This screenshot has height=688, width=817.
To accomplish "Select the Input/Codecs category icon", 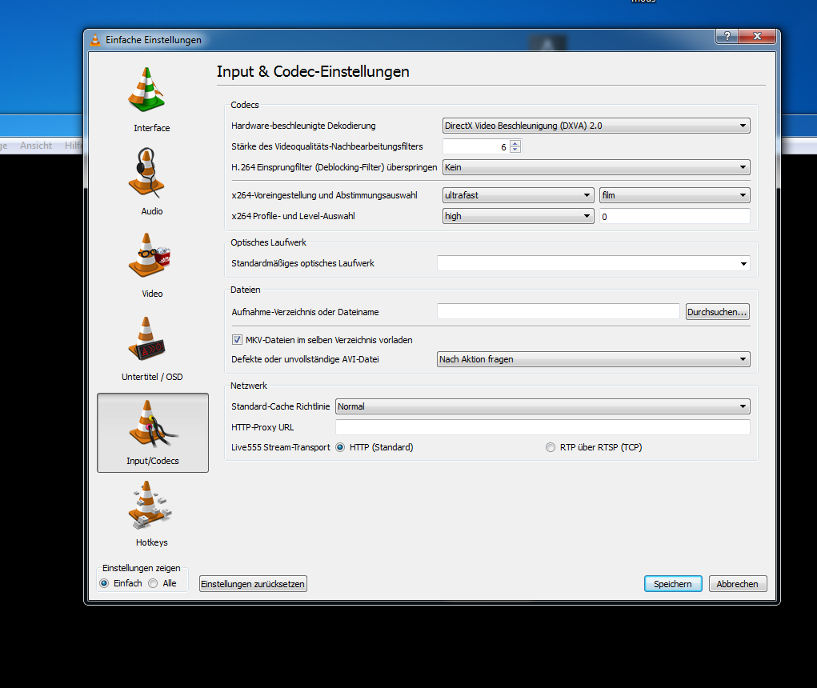I will point(153,432).
